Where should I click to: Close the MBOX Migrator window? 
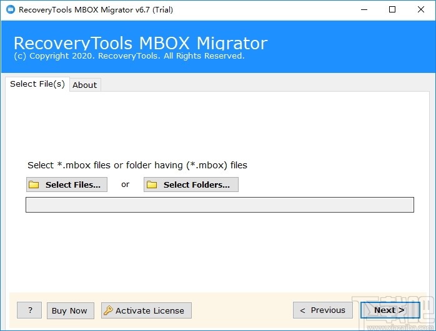(421, 10)
